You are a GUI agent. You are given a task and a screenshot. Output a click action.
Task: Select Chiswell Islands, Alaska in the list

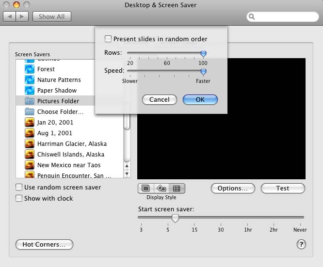69,155
